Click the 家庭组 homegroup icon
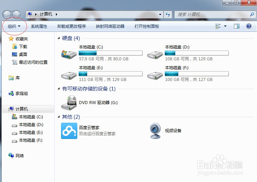Image resolution: width=257 pixels, height=182 pixels. (x=11, y=94)
